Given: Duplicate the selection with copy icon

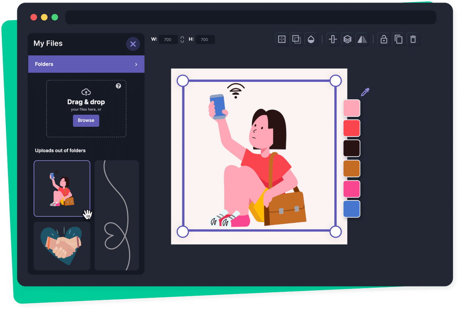Looking at the screenshot, I should pyautogui.click(x=399, y=39).
